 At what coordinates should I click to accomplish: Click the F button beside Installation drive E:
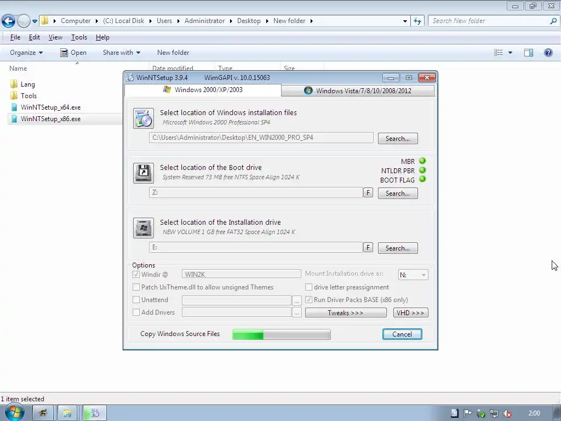click(x=368, y=247)
